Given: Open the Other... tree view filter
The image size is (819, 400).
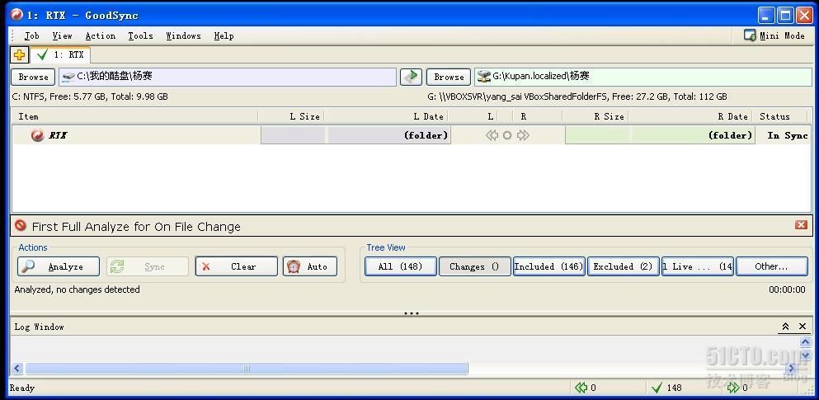Looking at the screenshot, I should (771, 266).
